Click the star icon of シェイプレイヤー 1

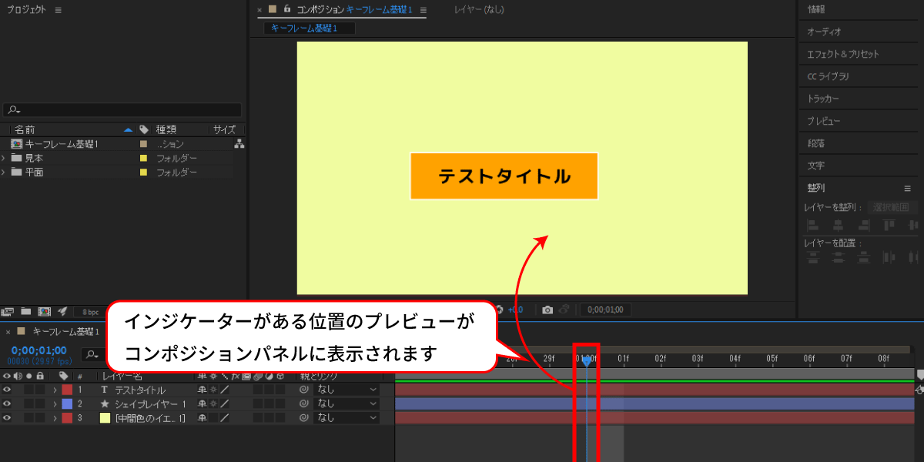tap(105, 403)
